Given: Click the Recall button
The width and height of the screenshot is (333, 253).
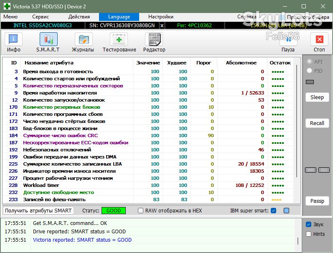Looking at the screenshot, I should point(317,123).
